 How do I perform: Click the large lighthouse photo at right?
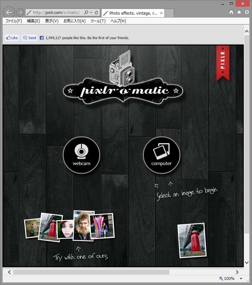(192, 240)
